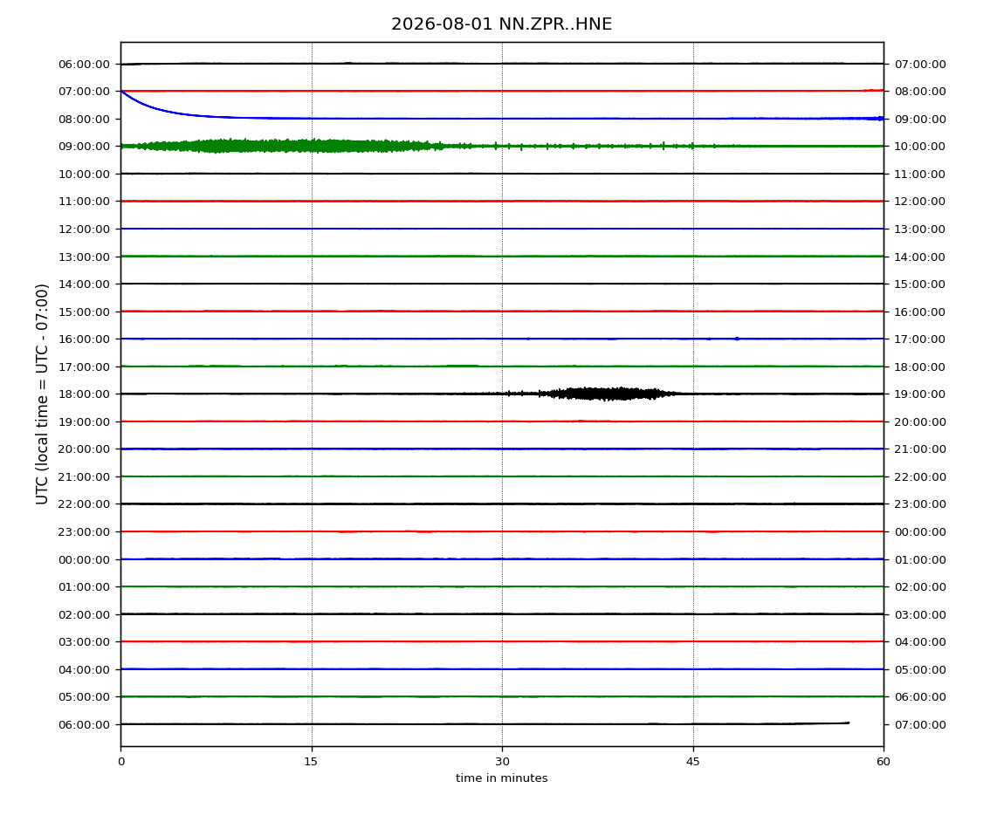Select the 10:00:00 right axis label
The height and width of the screenshot is (829, 1004).
[x=919, y=147]
